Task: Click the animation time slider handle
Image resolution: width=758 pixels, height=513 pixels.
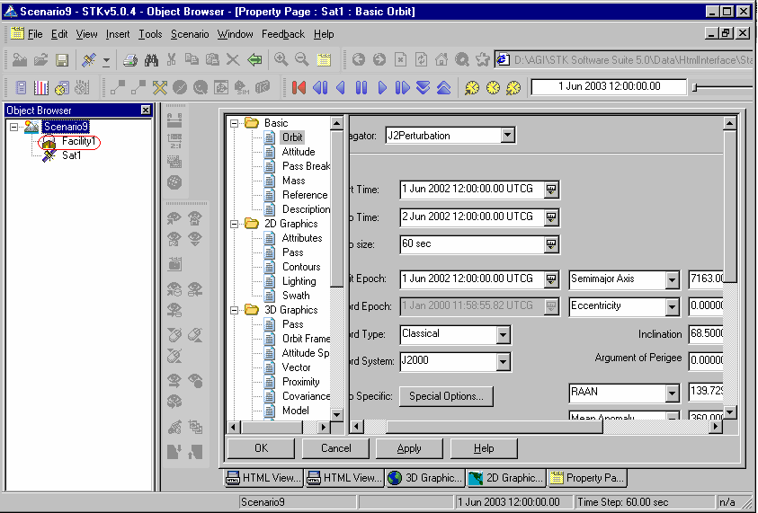Action: coord(695,87)
